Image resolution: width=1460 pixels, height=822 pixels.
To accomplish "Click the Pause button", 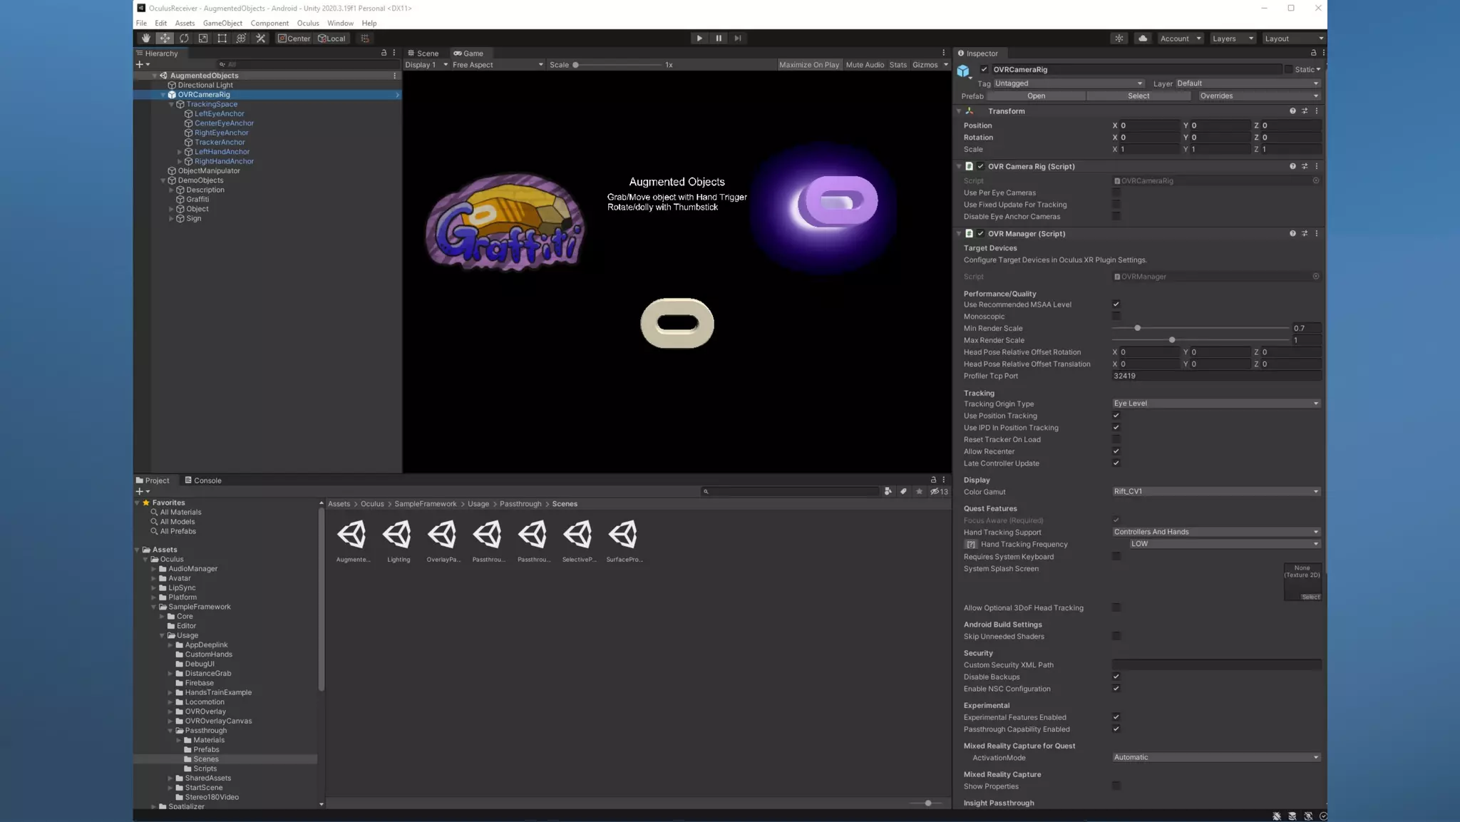I will [x=719, y=38].
